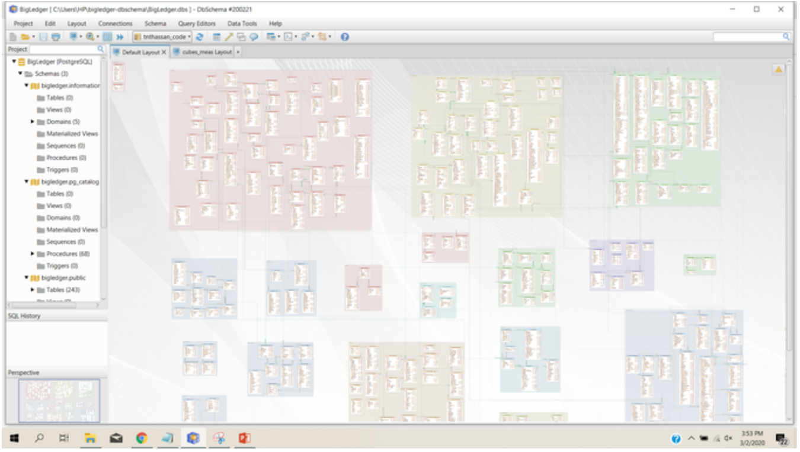800x452 pixels.
Task: Refresh schema using the blue arrows icon
Action: click(x=200, y=37)
